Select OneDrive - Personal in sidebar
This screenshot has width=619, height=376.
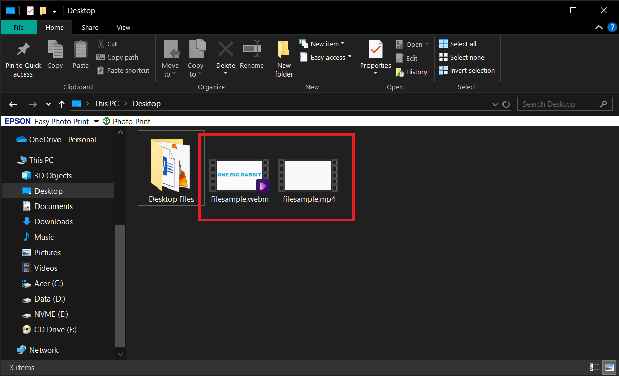63,140
